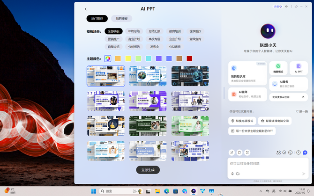The image size is (314, 196).
Task: Open the AI画师 card
Action: point(247,94)
